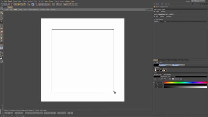
Task: Open the Mode menu in the attributes panel
Action: pyautogui.click(x=158, y=4)
